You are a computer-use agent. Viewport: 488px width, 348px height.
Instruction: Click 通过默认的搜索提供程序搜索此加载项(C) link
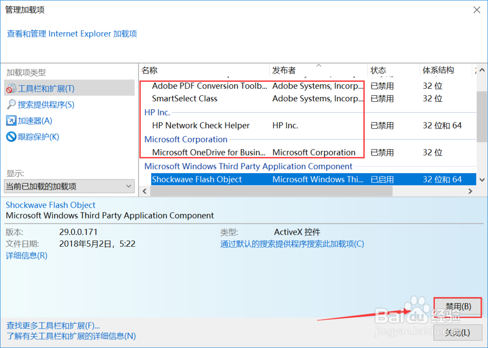292,244
